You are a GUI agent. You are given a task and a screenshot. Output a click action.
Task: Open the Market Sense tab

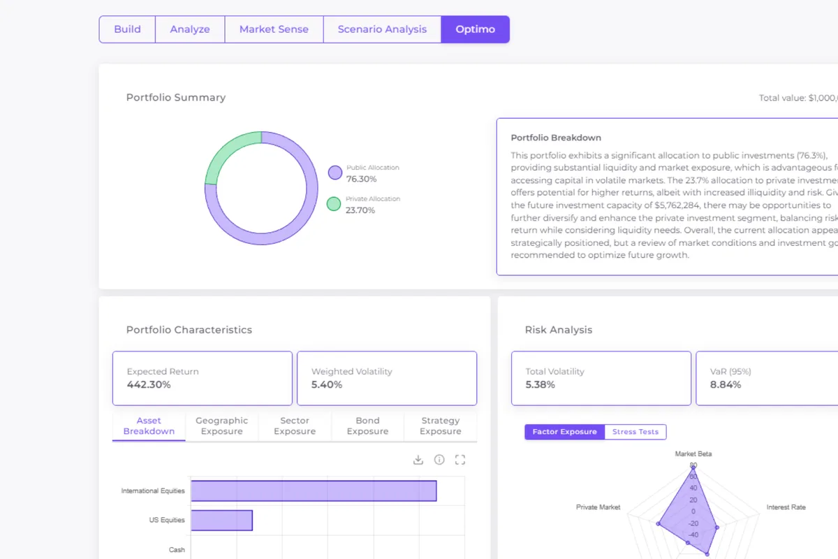click(x=274, y=29)
